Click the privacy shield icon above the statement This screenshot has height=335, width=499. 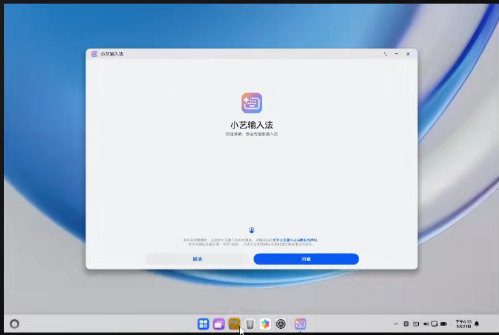[x=252, y=230]
